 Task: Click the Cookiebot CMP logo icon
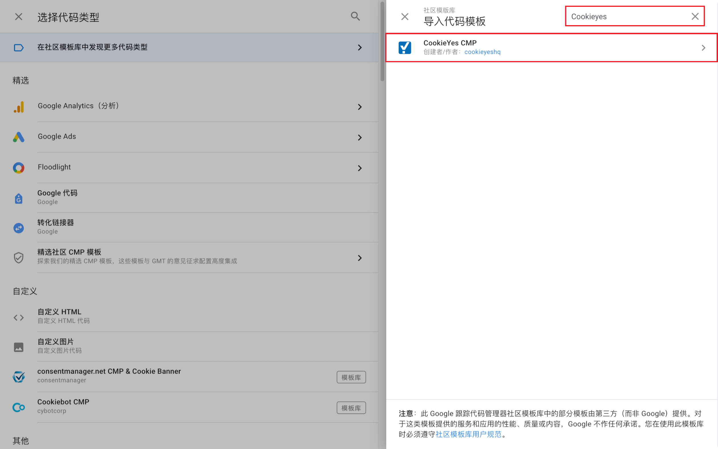point(19,407)
